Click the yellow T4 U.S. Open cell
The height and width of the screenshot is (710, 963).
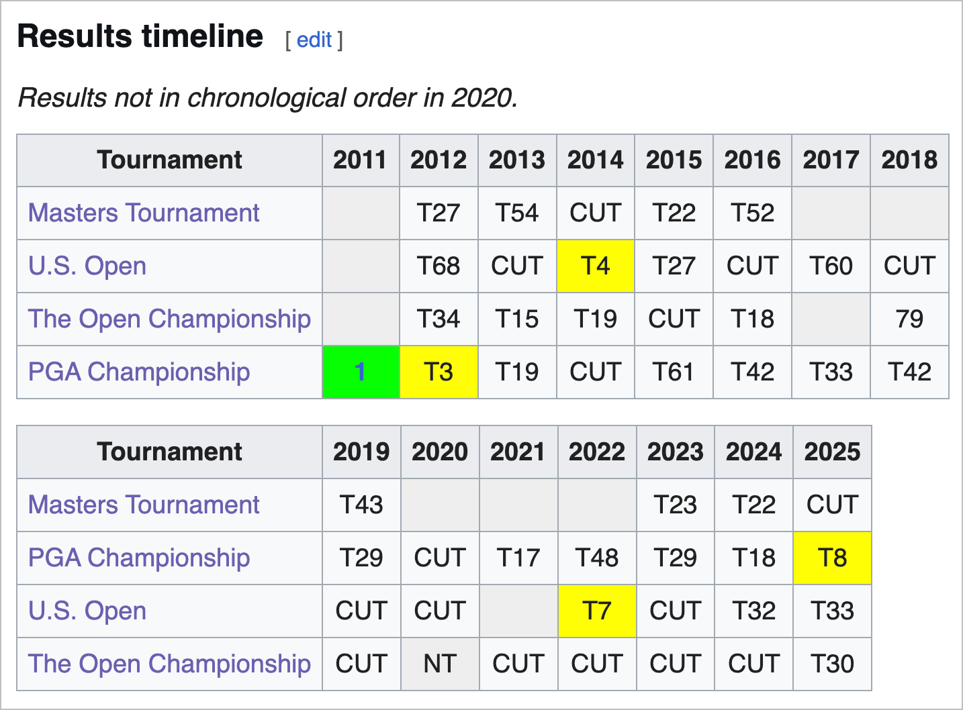(x=595, y=266)
